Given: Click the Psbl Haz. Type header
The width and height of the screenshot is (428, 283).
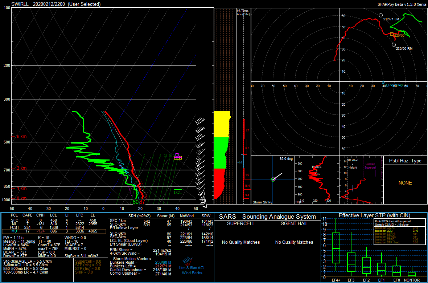Looking at the screenshot, I should tap(405, 161).
